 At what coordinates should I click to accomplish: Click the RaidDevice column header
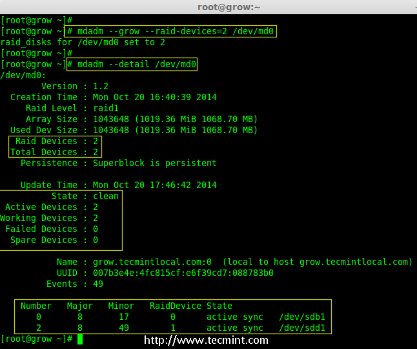point(175,306)
